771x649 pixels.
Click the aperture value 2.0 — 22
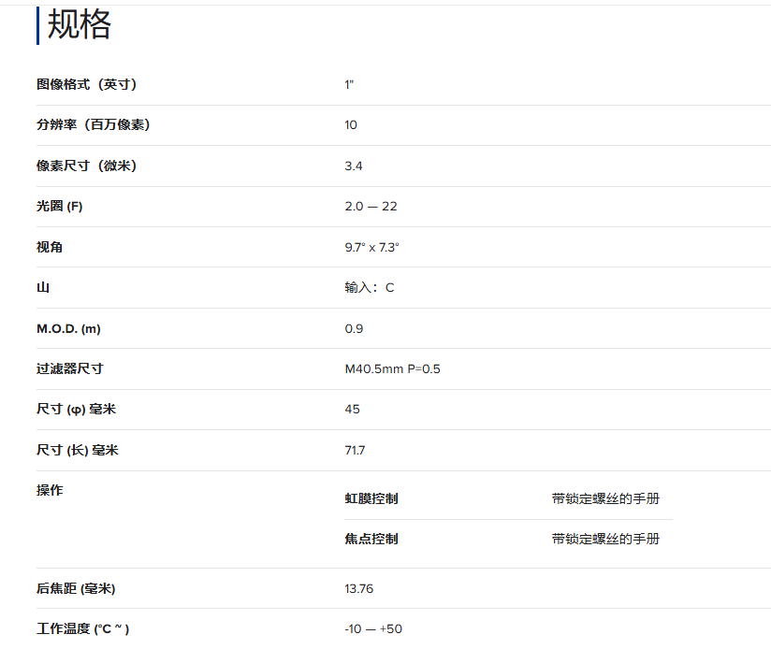(371, 207)
